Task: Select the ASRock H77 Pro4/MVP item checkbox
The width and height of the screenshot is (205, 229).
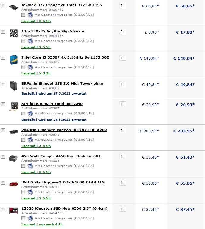Action: [x=3, y=6]
